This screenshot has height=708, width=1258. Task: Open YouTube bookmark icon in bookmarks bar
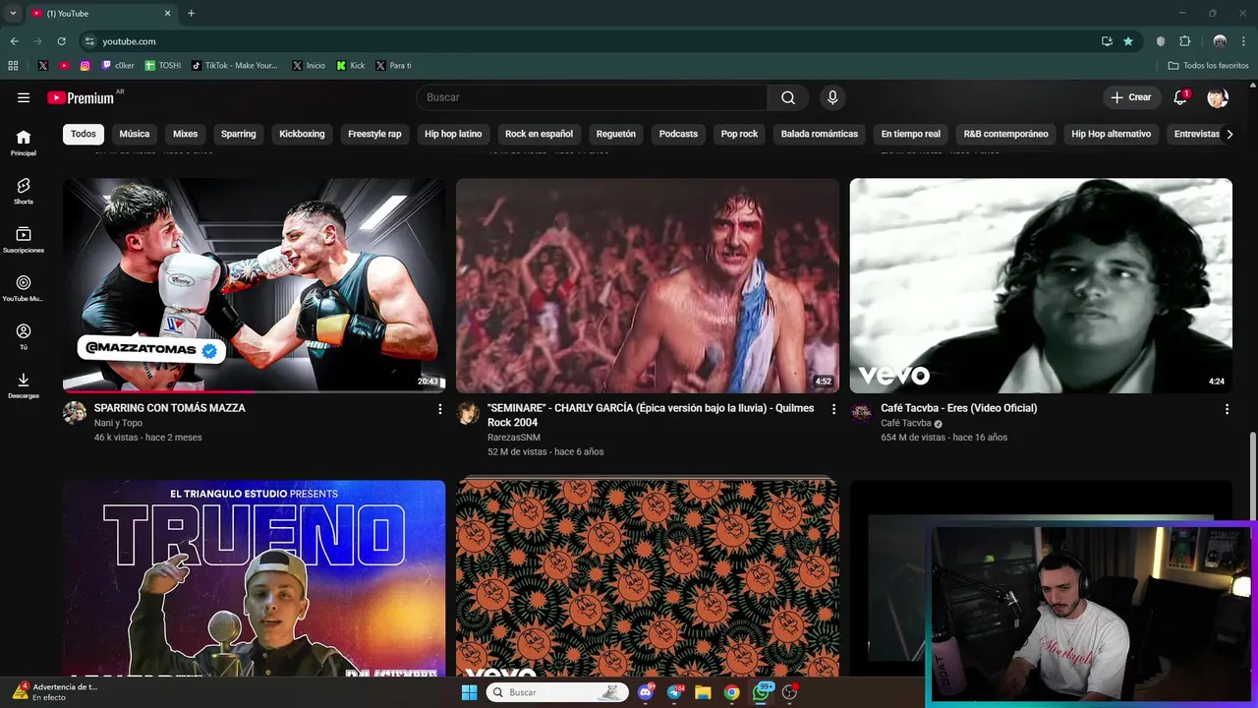64,66
